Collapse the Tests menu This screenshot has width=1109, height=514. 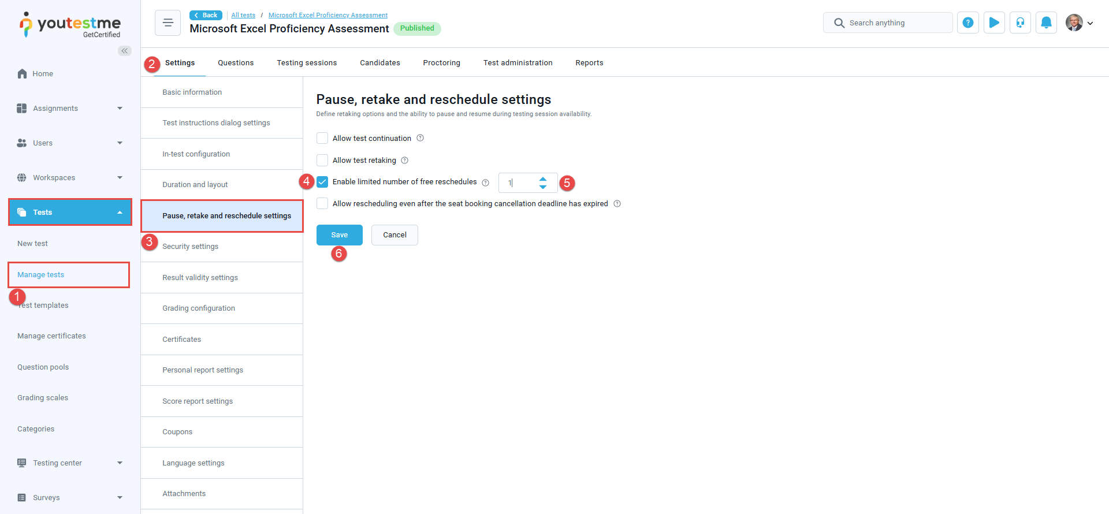[120, 212]
